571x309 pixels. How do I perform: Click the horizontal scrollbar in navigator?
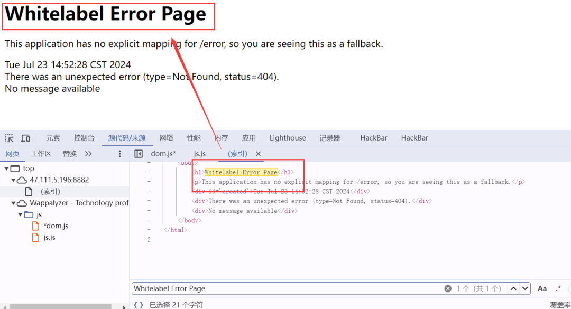pyautogui.click(x=60, y=306)
